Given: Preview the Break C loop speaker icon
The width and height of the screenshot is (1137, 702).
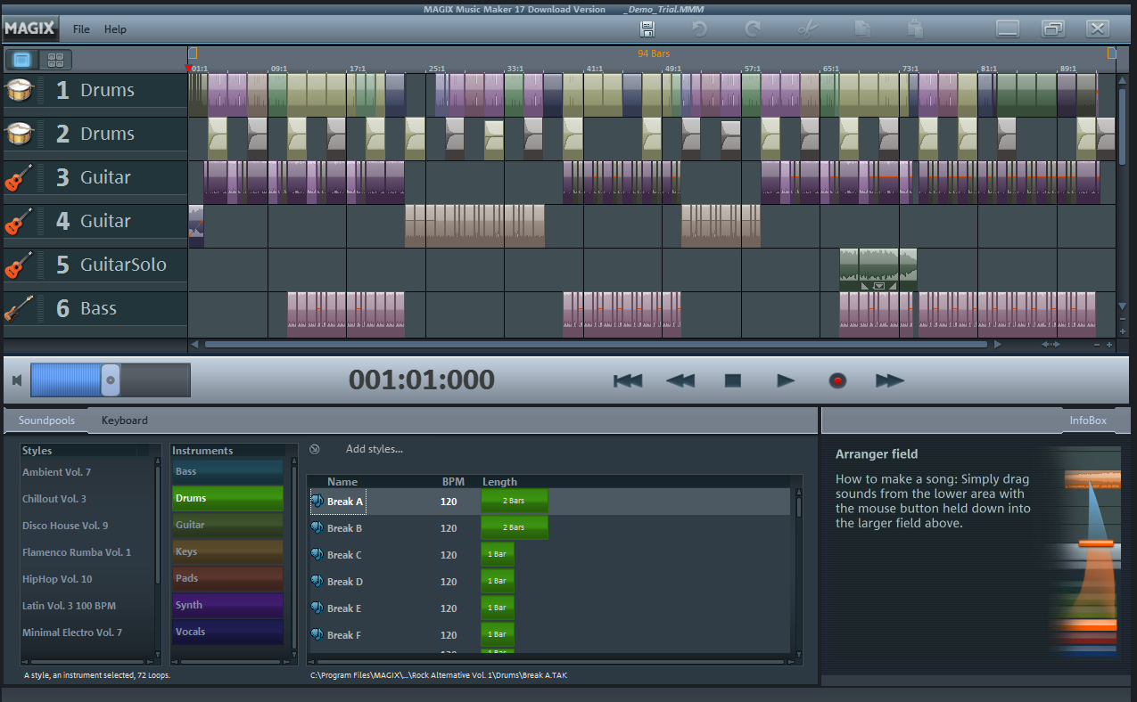Looking at the screenshot, I should click(317, 555).
